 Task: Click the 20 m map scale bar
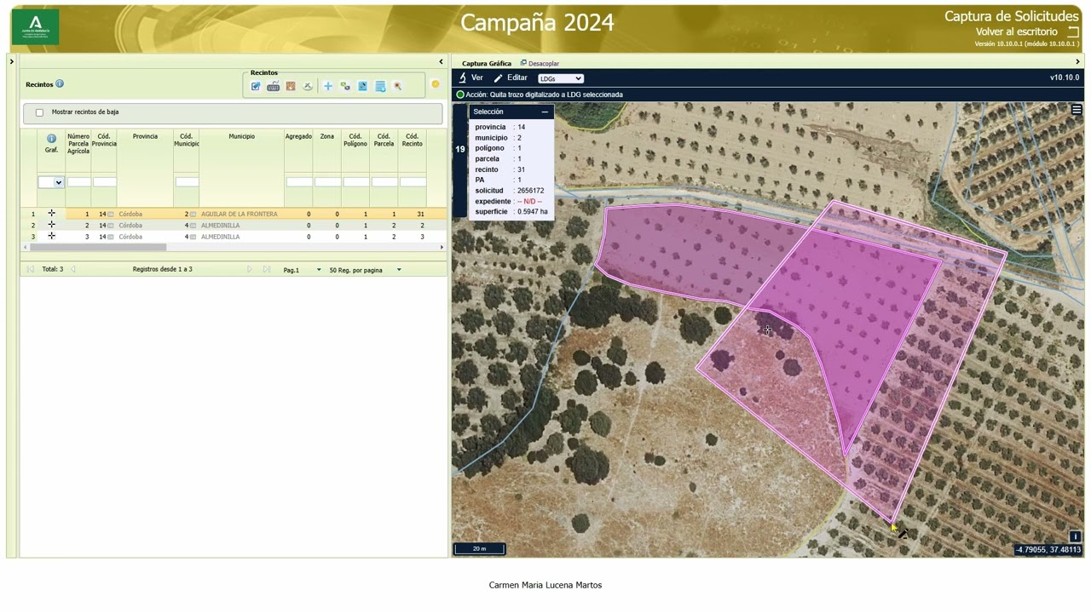[479, 548]
